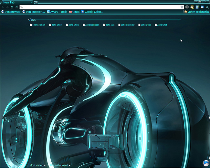Open the Other bookmarks folder
Screen dimensions: 210x168
196,12
